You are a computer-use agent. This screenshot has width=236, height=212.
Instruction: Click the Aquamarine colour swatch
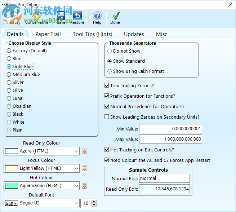[x=12, y=186]
